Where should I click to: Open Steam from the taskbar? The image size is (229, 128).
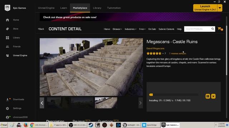[91, 125]
